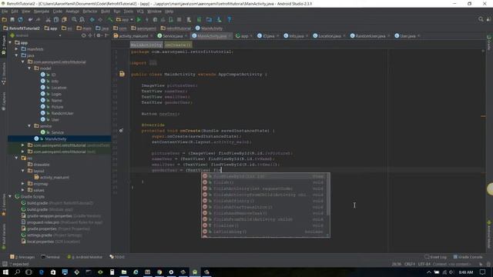
Task: Open the Android Monitor tool window
Action: click(x=85, y=257)
